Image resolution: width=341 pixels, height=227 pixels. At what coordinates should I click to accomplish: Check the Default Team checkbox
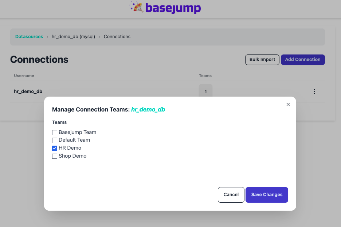click(55, 140)
